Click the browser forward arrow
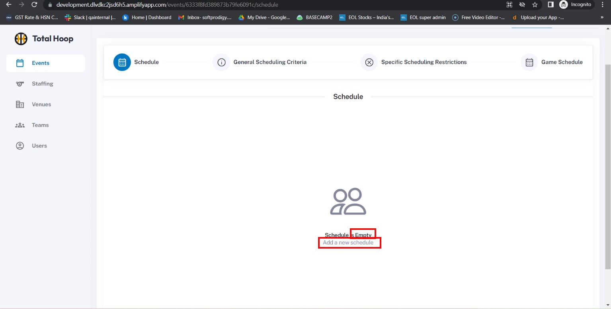The width and height of the screenshot is (611, 309). 21,5
